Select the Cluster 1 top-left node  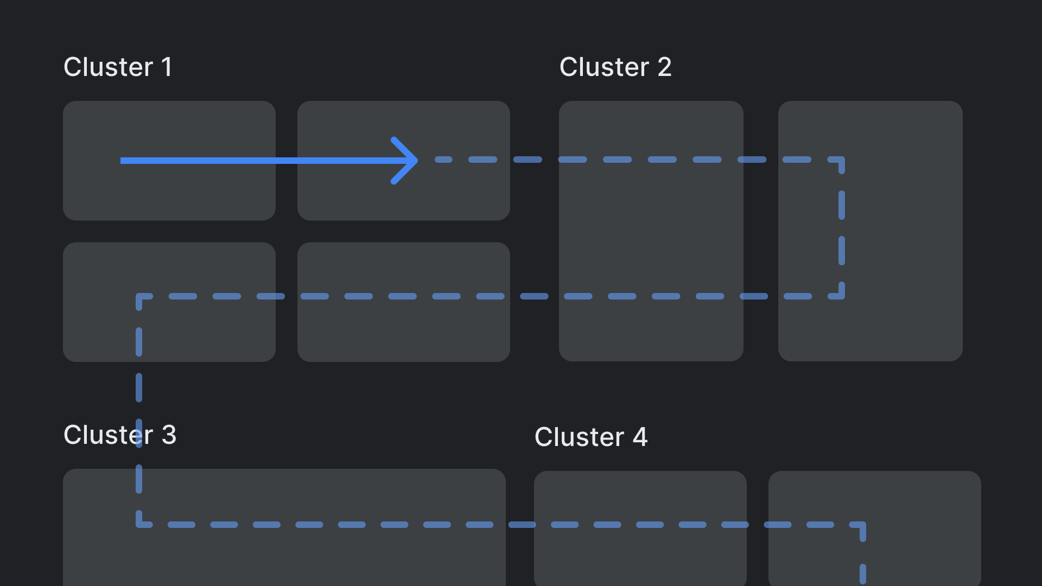170,160
